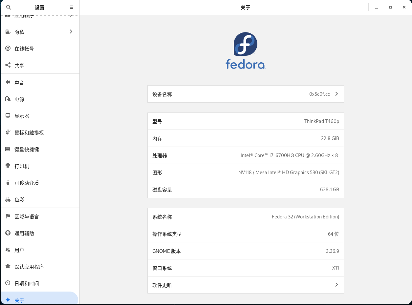Click the 窗口系统 row label

click(x=162, y=268)
